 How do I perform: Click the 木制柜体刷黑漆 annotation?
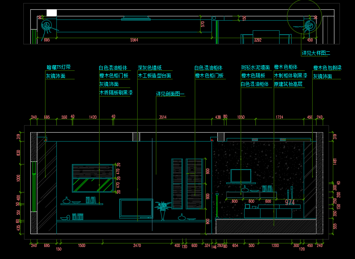290,75
